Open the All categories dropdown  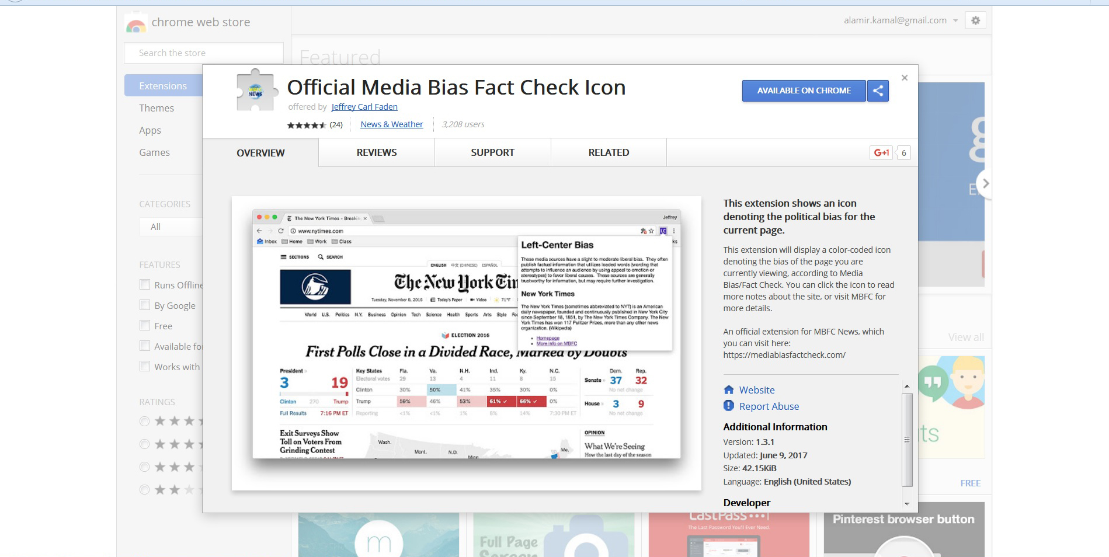click(x=171, y=227)
